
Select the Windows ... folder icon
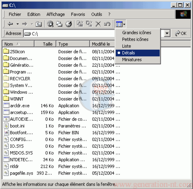pyautogui.click(x=6, y=92)
